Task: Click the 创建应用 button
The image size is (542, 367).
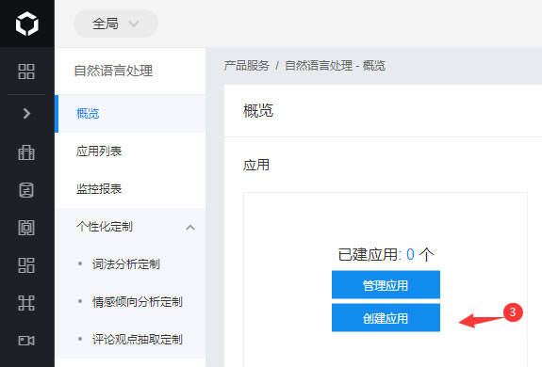Action: tap(386, 318)
